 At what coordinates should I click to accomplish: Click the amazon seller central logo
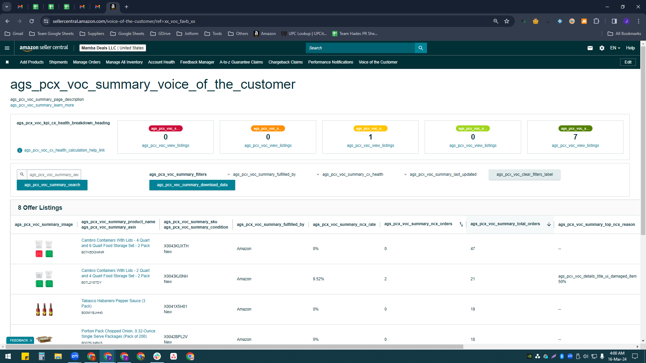44,48
